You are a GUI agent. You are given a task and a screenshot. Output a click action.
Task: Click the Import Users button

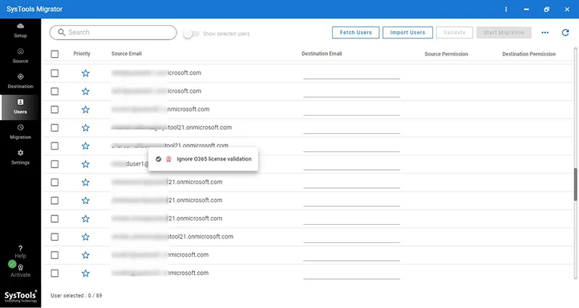pos(407,33)
